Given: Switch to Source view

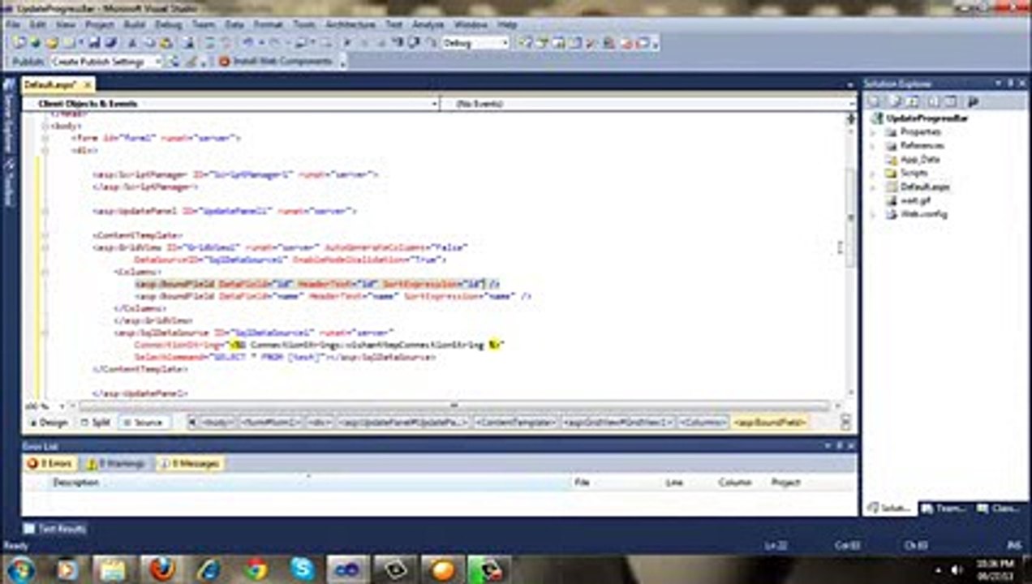Looking at the screenshot, I should point(144,423).
